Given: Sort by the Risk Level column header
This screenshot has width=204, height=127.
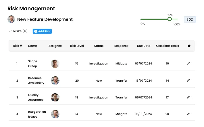Looking at the screenshot, I should pyautogui.click(x=77, y=46).
